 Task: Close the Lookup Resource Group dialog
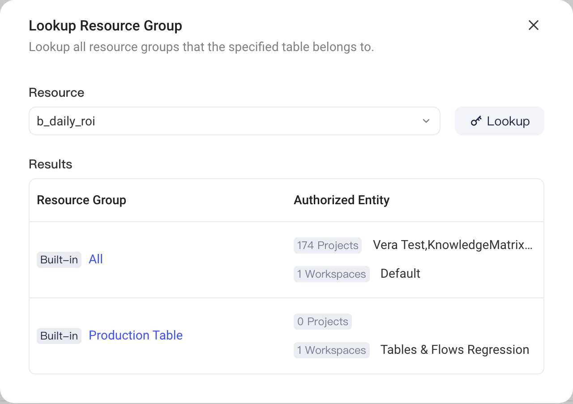(x=533, y=25)
